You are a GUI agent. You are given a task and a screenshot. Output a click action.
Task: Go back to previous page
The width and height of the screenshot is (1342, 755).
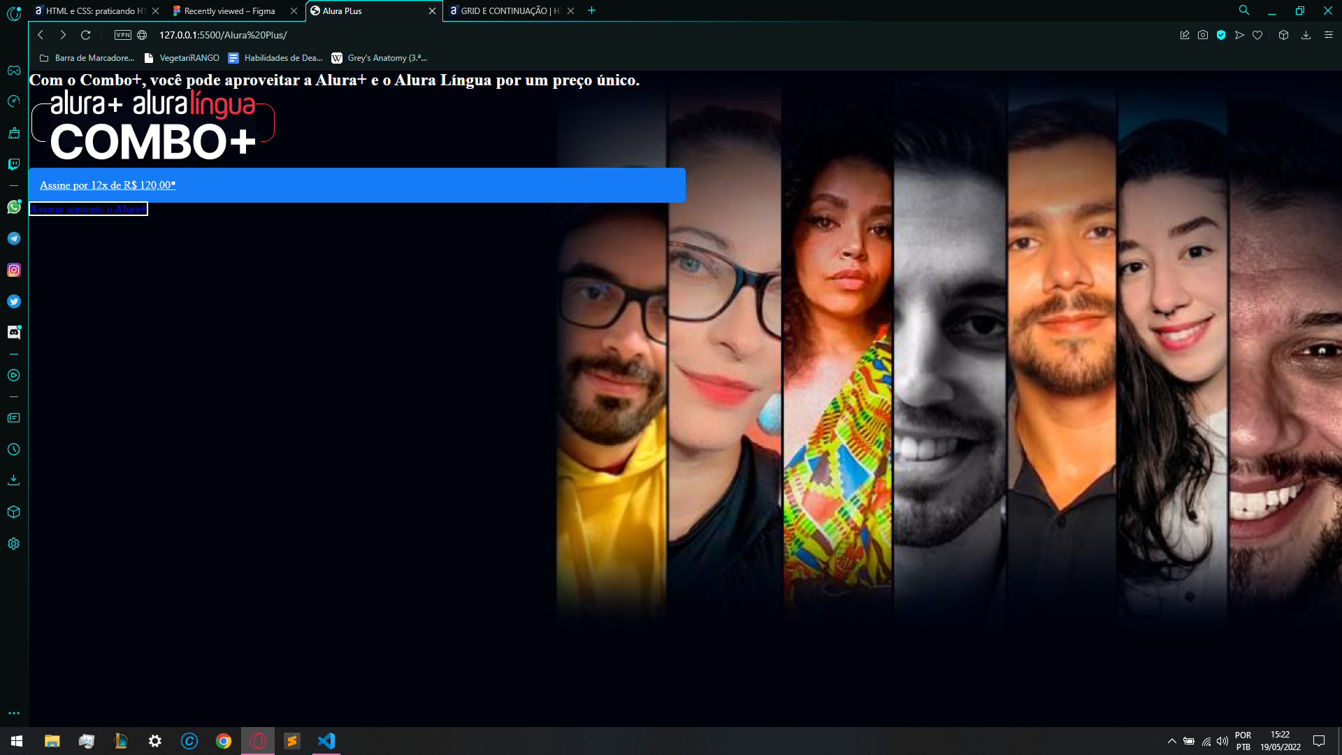[x=41, y=35]
